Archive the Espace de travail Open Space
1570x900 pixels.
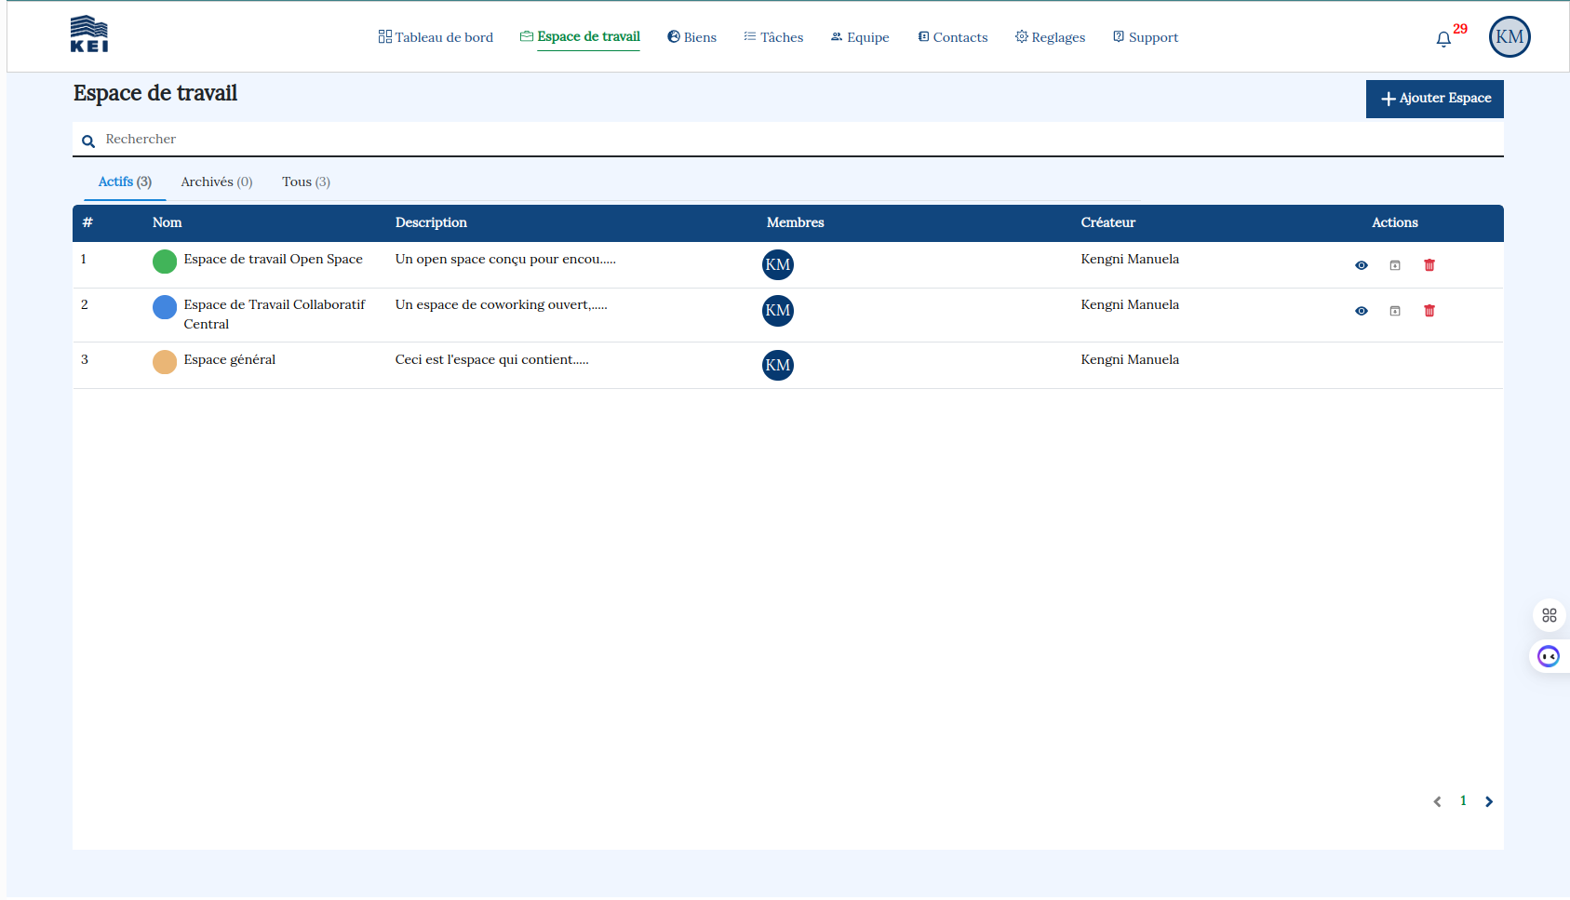point(1395,265)
